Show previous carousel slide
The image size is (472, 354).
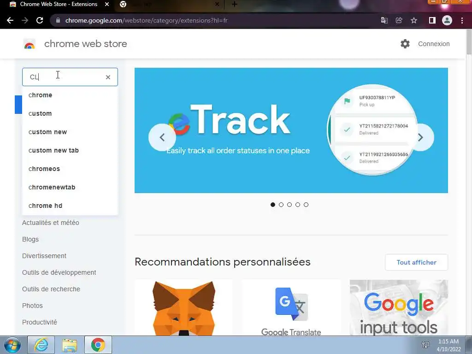point(162,137)
